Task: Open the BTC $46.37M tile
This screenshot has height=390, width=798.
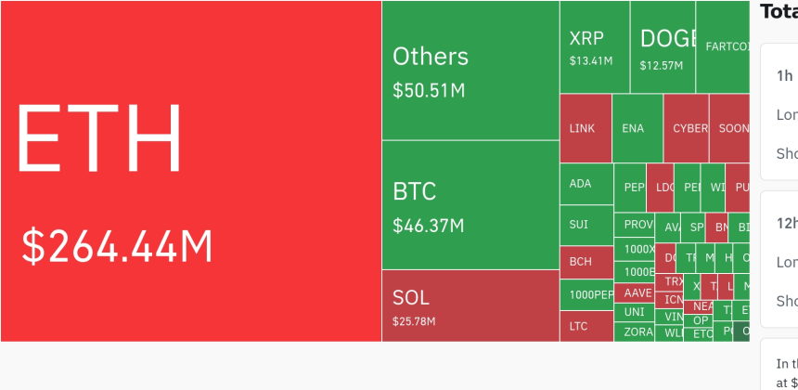Action: [x=470, y=205]
